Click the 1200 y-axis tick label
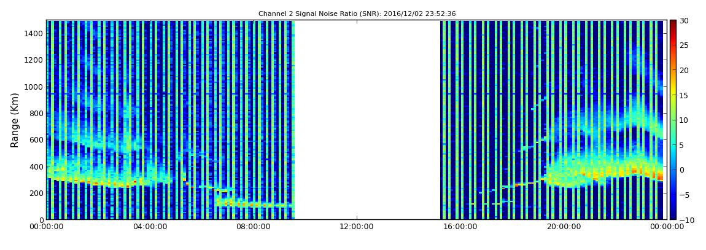 [x=34, y=60]
